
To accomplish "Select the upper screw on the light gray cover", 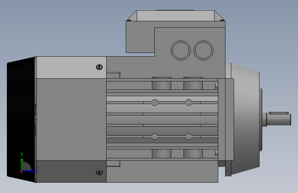I will coord(99,67).
